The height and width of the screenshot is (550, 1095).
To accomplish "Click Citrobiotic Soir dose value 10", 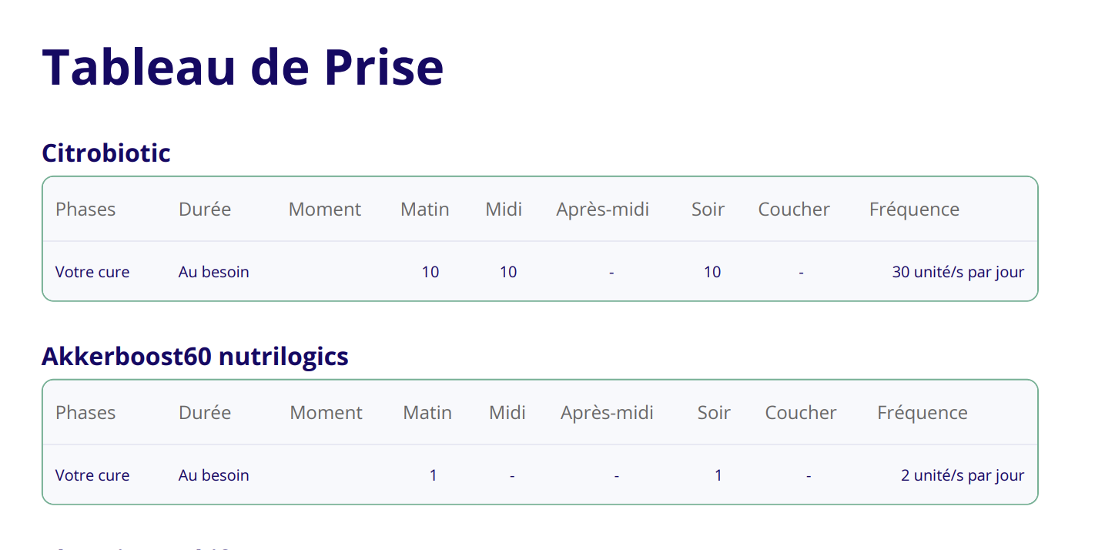I will [712, 272].
